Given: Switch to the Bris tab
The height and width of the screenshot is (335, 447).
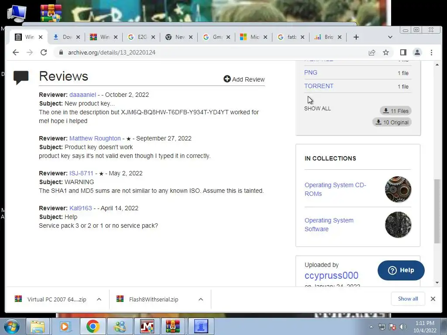Looking at the screenshot, I should pyautogui.click(x=325, y=37).
